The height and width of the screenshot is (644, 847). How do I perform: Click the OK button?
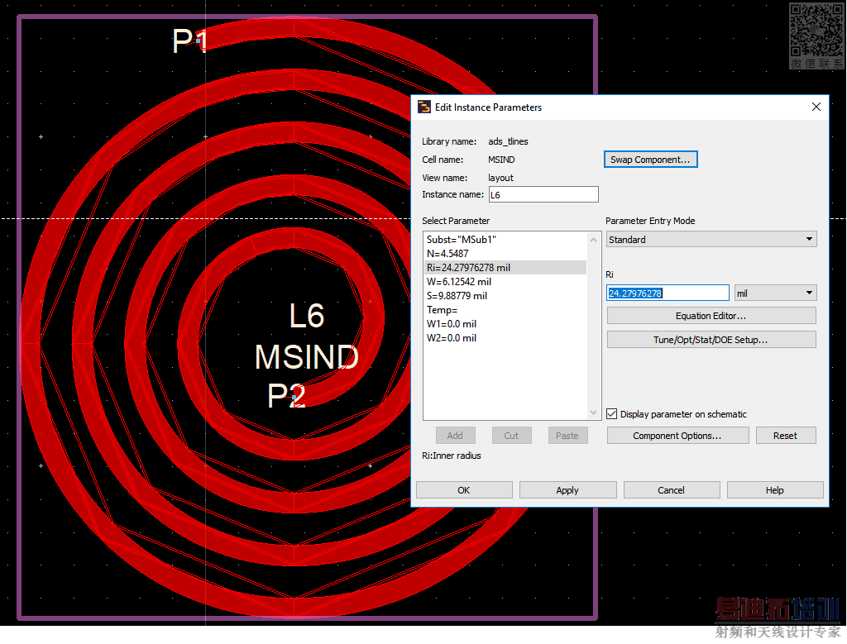[464, 490]
